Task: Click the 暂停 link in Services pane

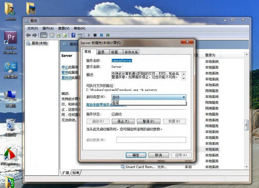Action: coord(65,72)
